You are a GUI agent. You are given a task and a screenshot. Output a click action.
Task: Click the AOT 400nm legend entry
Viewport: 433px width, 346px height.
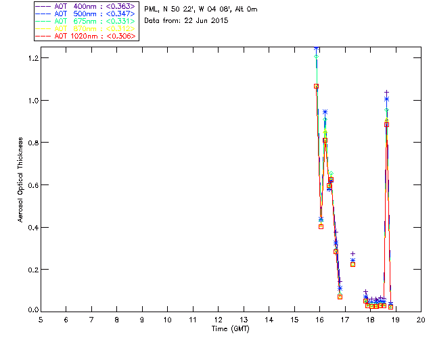pyautogui.click(x=85, y=6)
